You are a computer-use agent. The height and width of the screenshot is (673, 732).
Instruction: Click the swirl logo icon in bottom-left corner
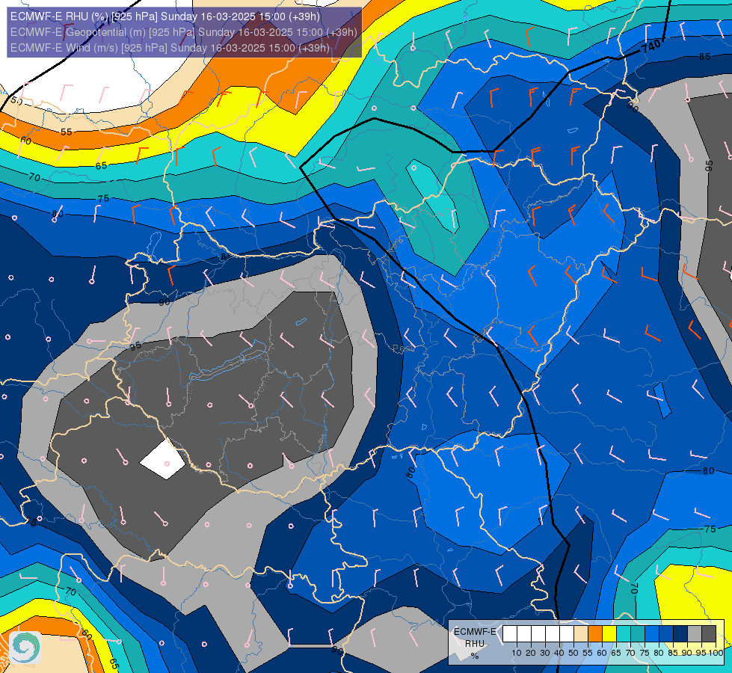25,648
